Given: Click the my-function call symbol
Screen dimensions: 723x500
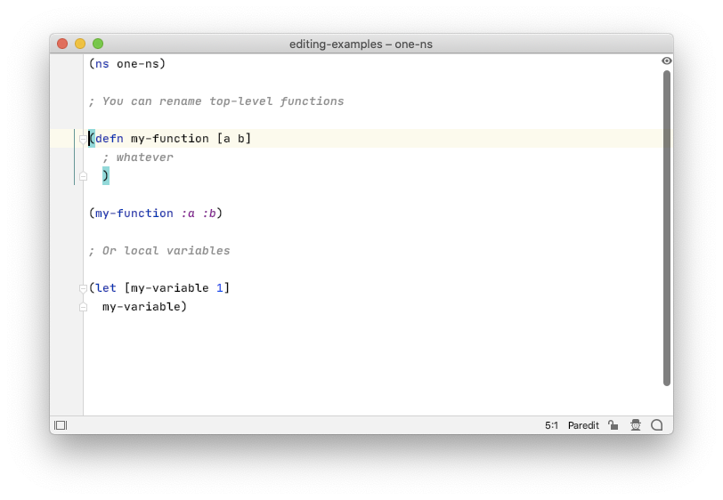Looking at the screenshot, I should pyautogui.click(x=134, y=214).
